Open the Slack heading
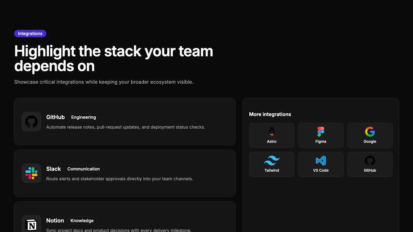Viewport: 413px width, 232px height. click(54, 169)
